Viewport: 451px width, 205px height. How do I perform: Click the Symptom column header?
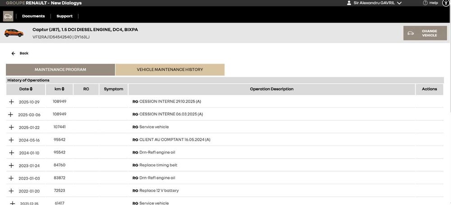click(x=114, y=89)
